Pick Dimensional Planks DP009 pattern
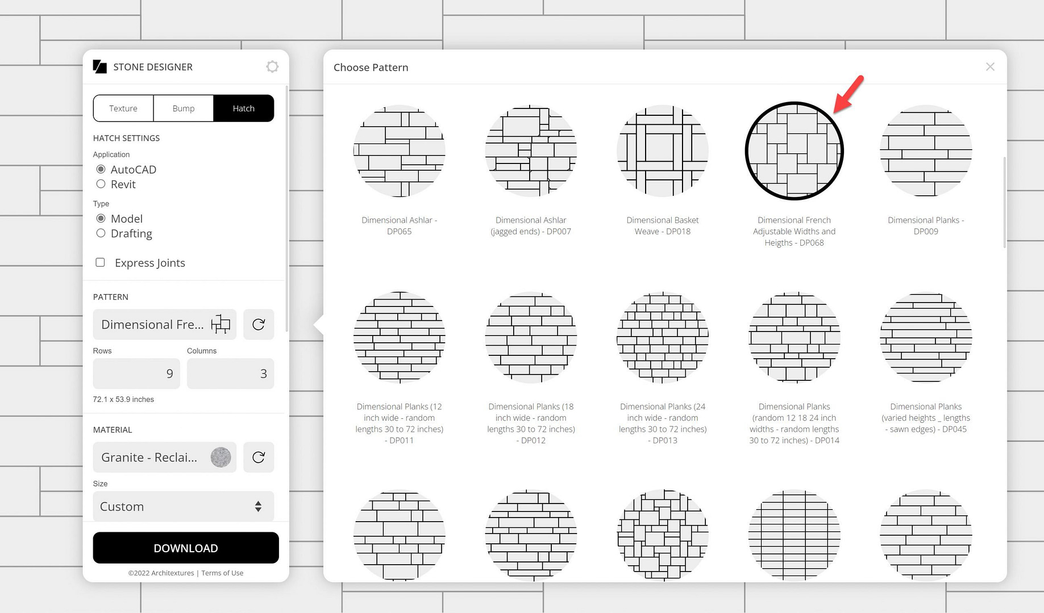Viewport: 1044px width, 613px height. 925,151
